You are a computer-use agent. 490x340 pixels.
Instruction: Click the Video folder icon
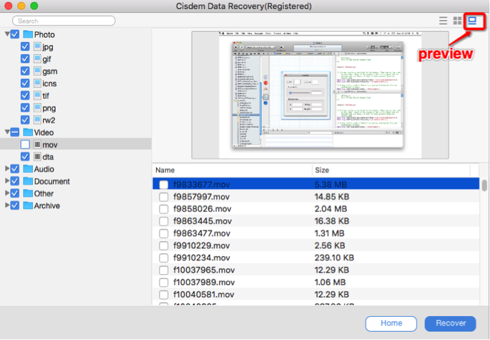click(27, 132)
